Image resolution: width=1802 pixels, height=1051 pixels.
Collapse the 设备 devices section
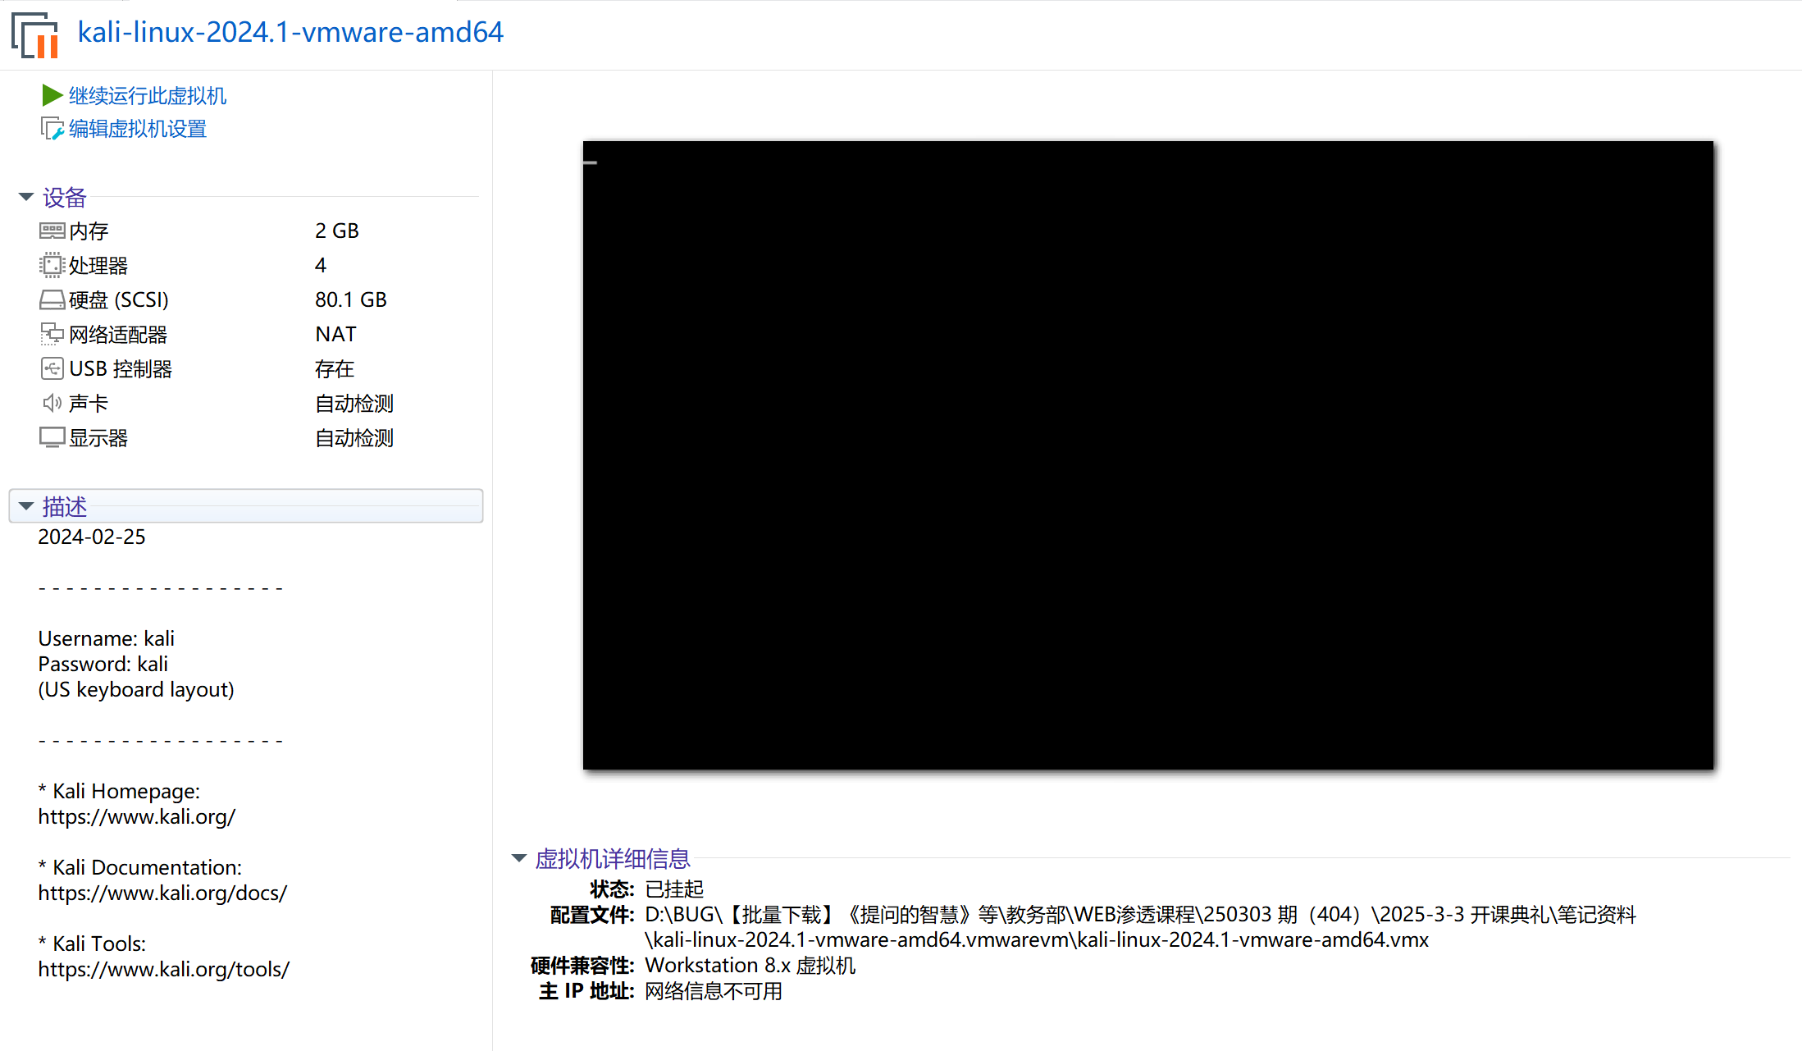[x=25, y=197]
